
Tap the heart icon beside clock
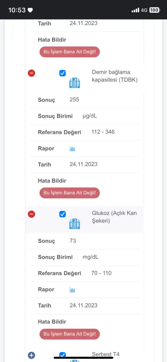pos(30,10)
